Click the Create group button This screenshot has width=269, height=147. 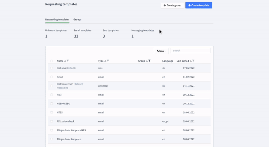click(x=172, y=5)
